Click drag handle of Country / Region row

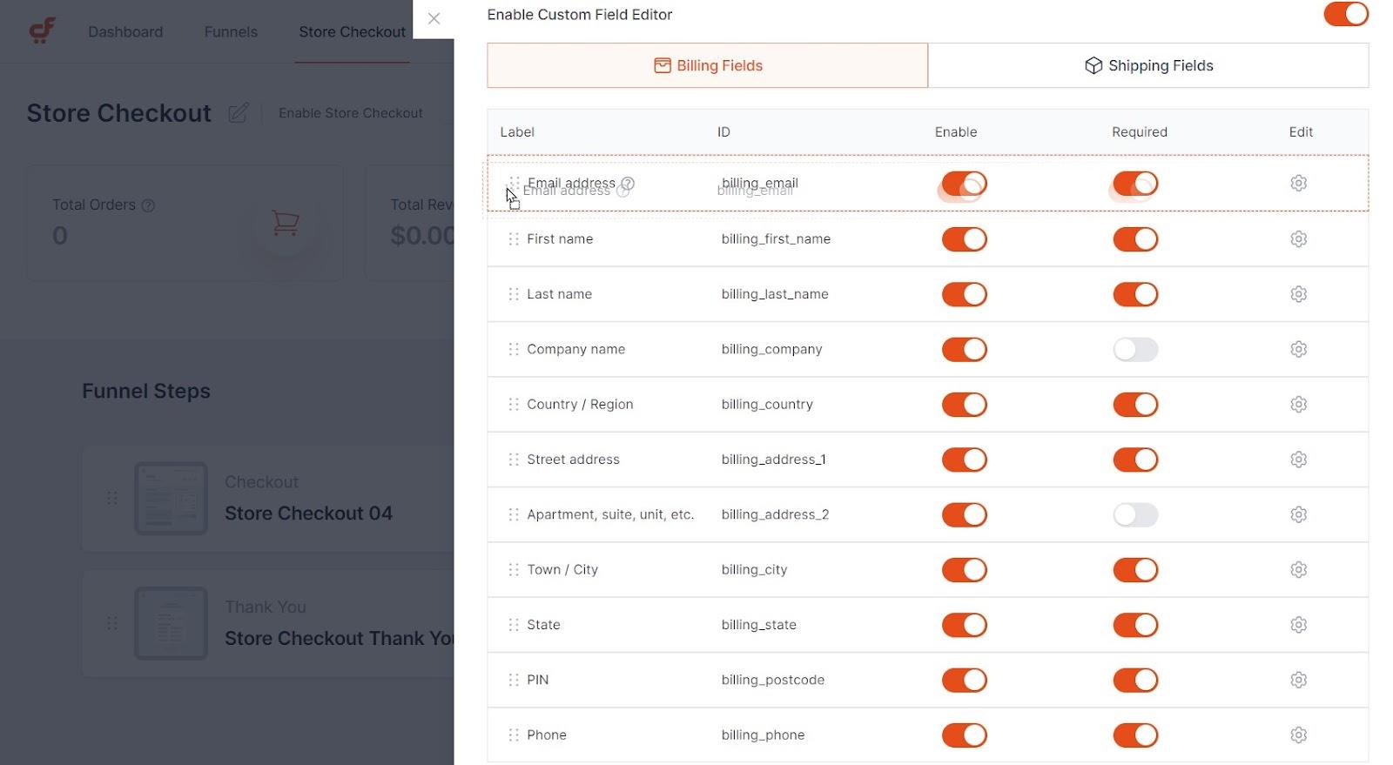(x=513, y=404)
